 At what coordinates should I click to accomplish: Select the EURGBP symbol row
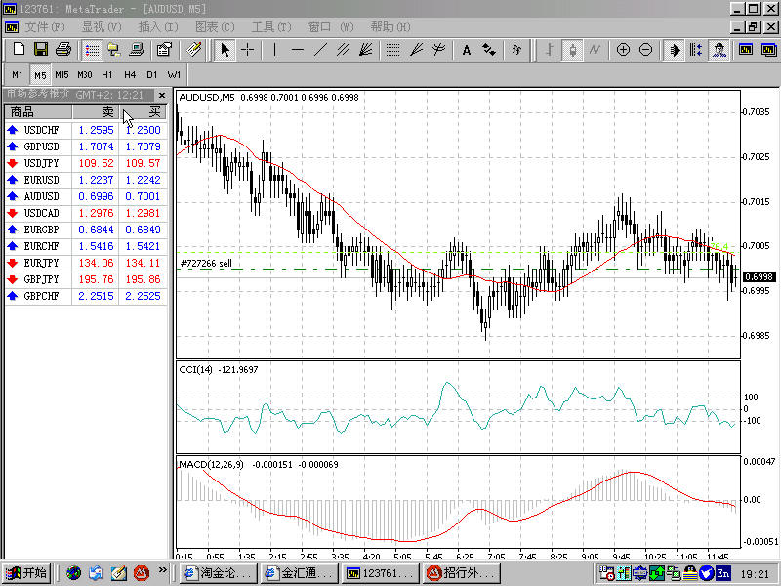(86, 230)
